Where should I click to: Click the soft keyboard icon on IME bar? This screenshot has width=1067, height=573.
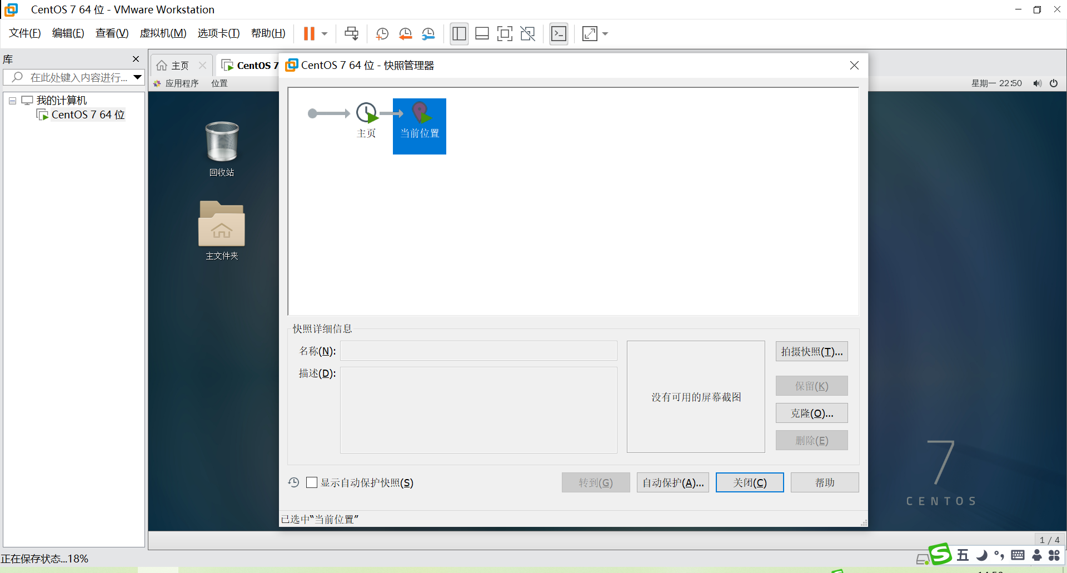pyautogui.click(x=1018, y=555)
